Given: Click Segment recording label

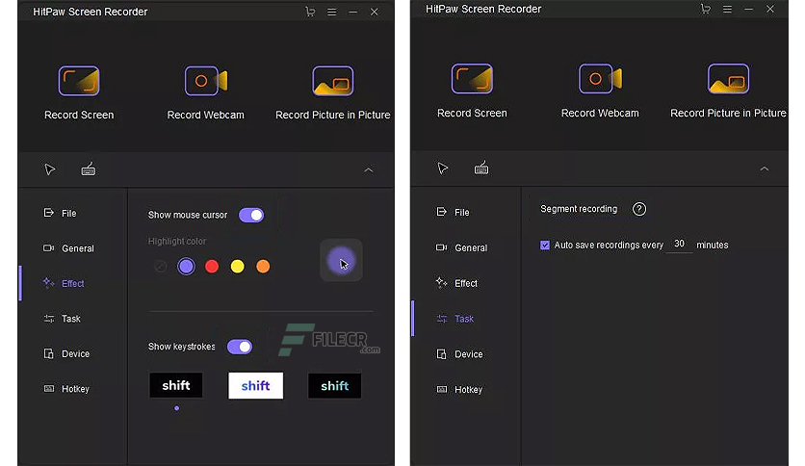Looking at the screenshot, I should tap(579, 209).
